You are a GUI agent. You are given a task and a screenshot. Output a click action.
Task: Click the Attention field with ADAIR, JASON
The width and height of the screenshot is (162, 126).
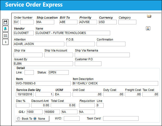coord(39,44)
